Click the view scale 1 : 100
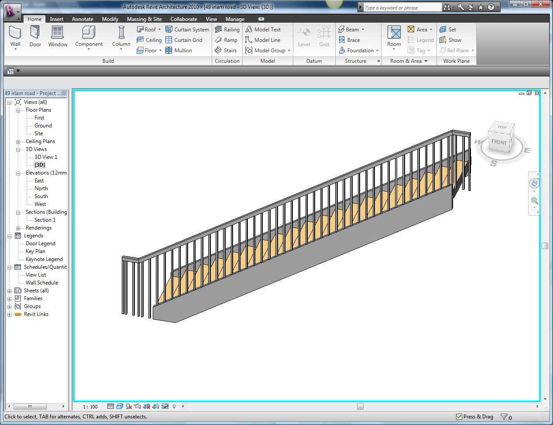The height and width of the screenshot is (425, 553). pyautogui.click(x=90, y=407)
